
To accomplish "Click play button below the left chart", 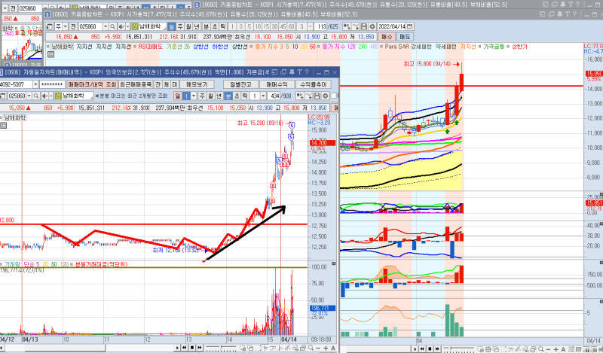I will tap(177, 348).
